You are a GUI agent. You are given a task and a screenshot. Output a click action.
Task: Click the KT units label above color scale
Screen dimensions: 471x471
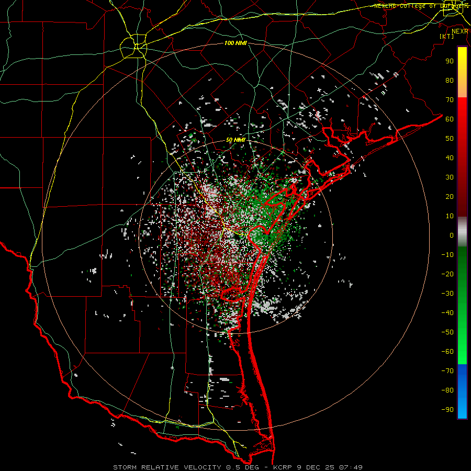point(447,36)
